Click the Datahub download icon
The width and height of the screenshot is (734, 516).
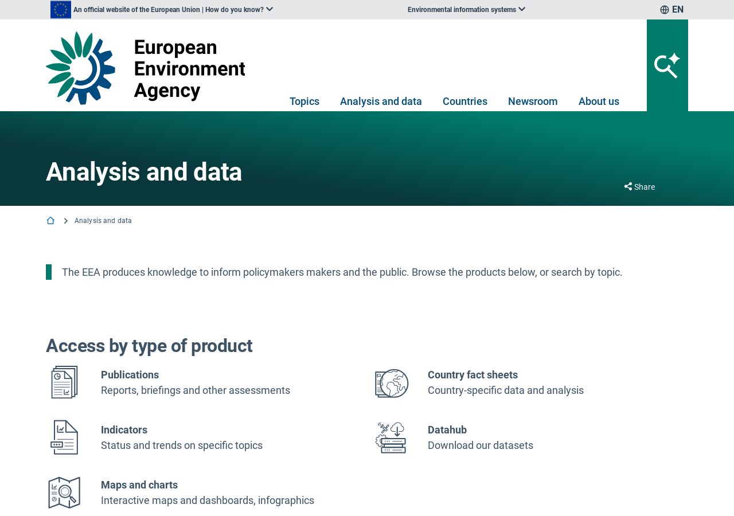click(391, 437)
